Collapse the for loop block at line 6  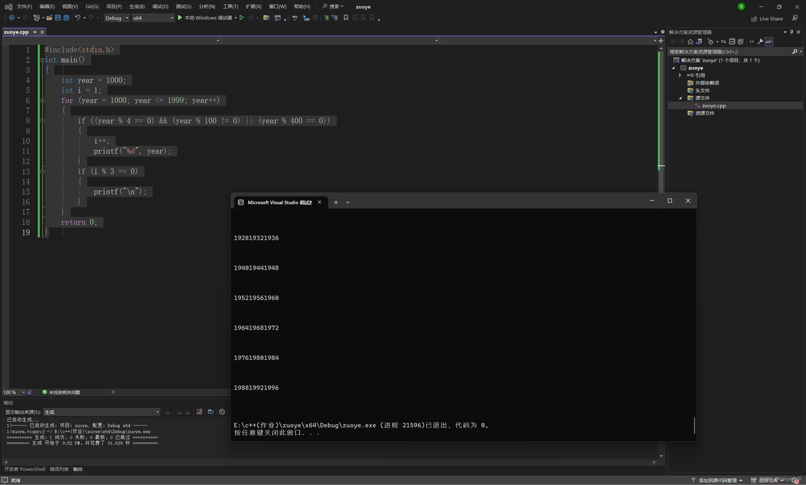[x=43, y=101]
